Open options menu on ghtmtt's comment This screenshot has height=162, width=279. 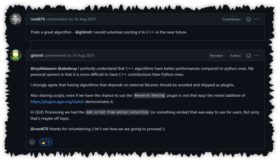[257, 56]
